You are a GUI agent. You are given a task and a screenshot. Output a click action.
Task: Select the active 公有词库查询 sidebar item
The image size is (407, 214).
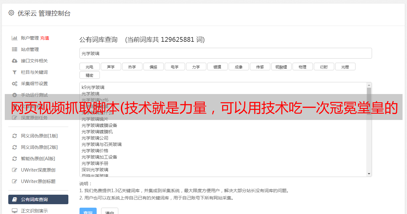(38, 199)
